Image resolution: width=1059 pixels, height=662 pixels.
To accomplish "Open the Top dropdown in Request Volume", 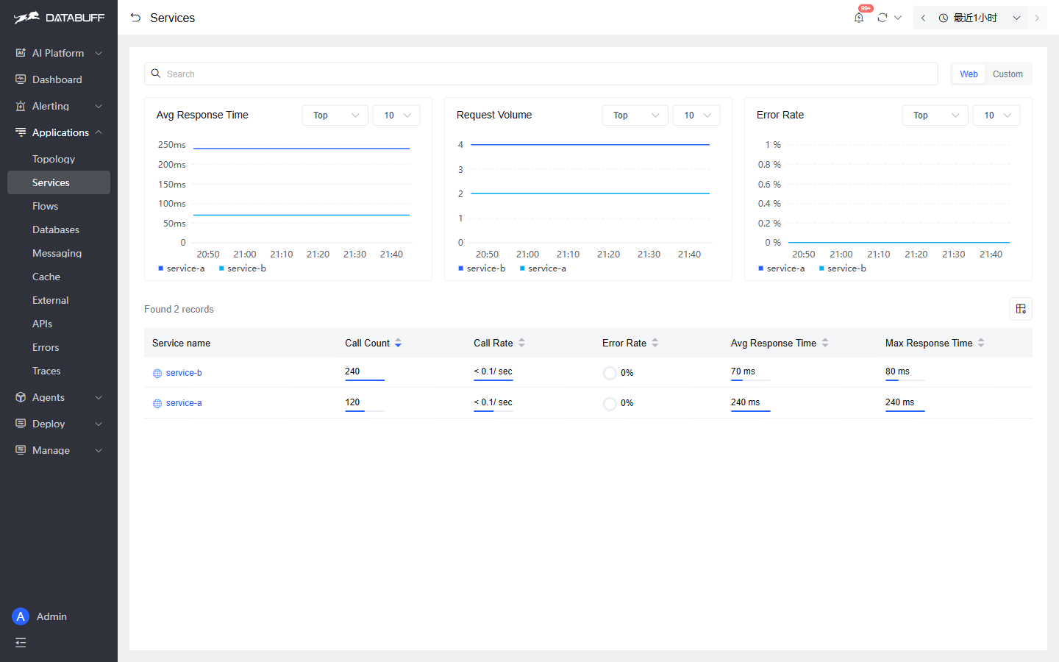I will (x=635, y=115).
